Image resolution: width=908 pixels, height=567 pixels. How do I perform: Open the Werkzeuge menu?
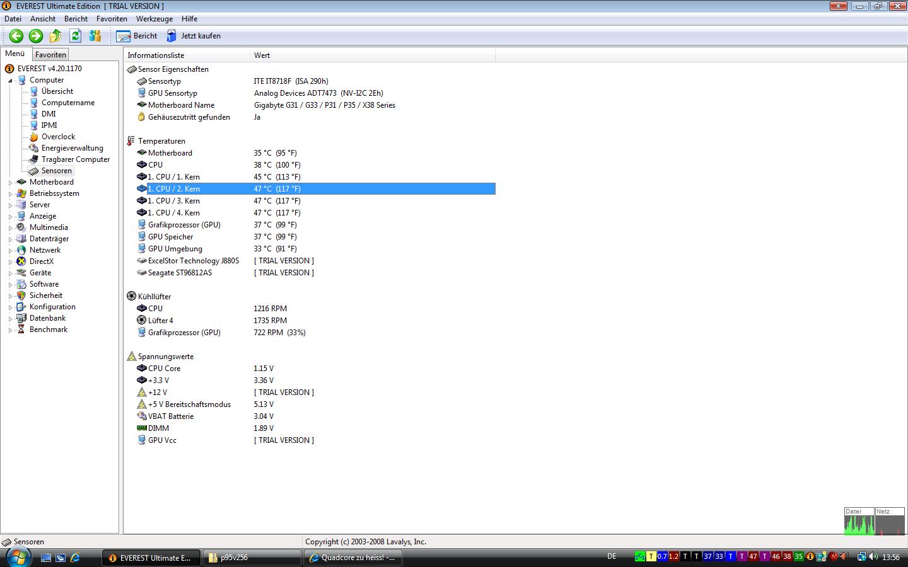click(x=154, y=19)
